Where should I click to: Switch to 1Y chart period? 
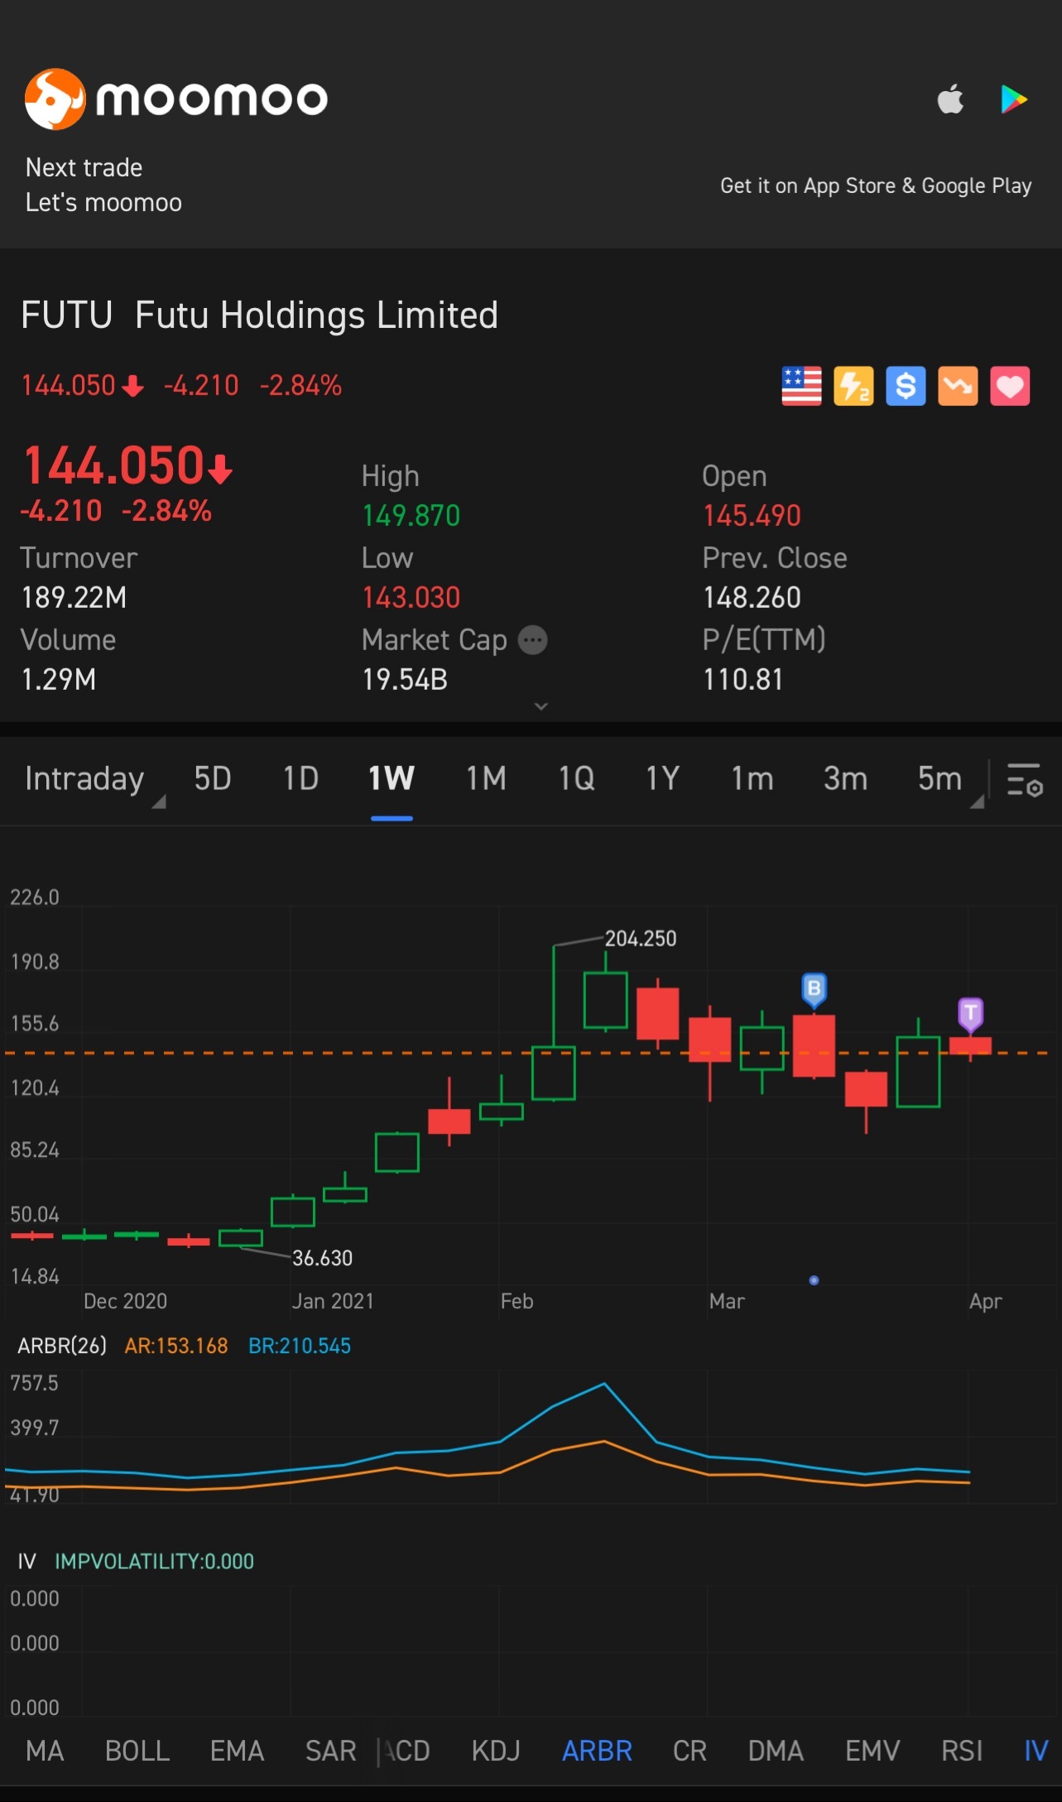662,779
